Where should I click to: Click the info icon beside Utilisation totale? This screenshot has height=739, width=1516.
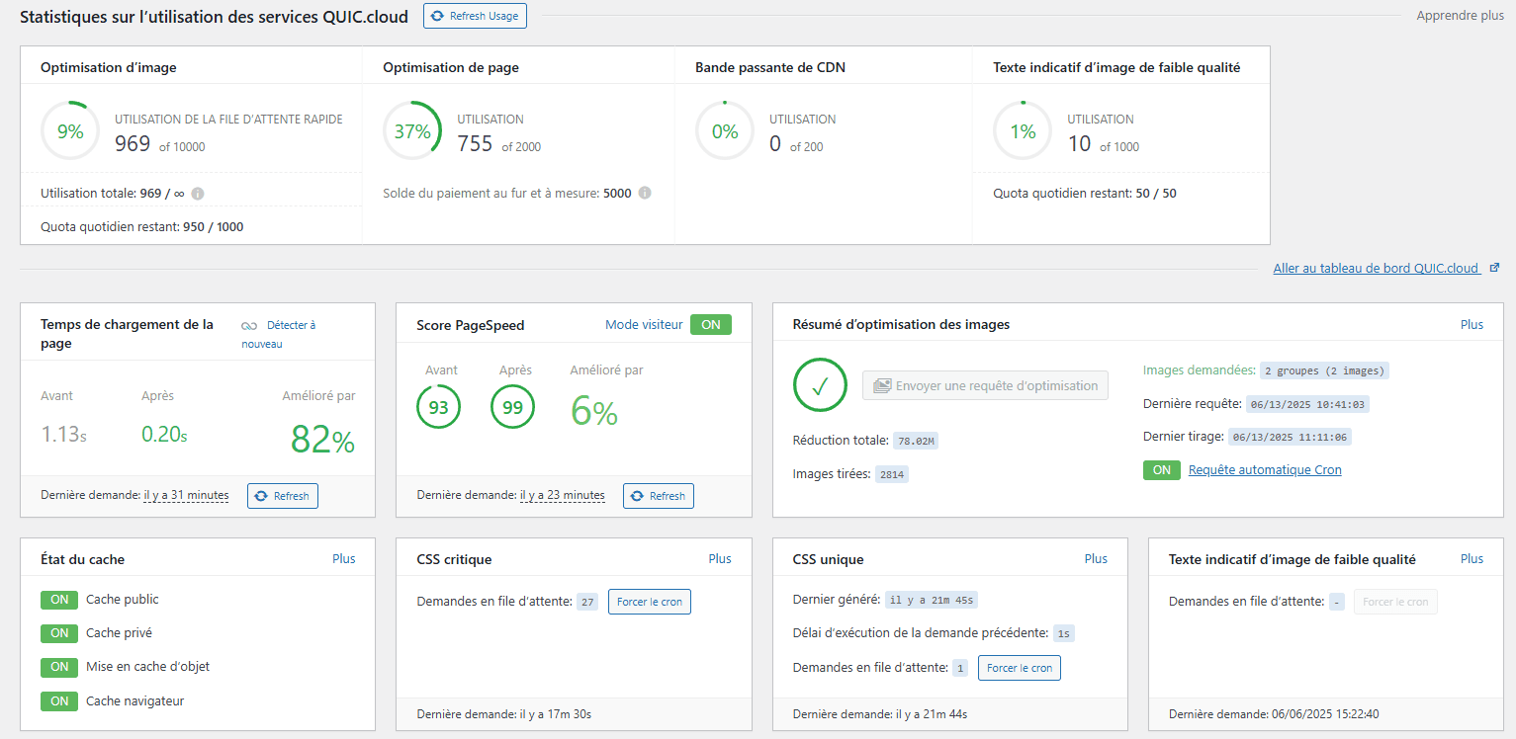pos(198,194)
